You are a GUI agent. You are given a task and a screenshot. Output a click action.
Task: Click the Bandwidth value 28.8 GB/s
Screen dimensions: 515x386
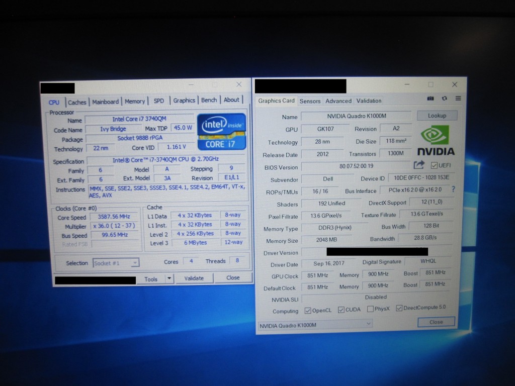click(x=425, y=238)
